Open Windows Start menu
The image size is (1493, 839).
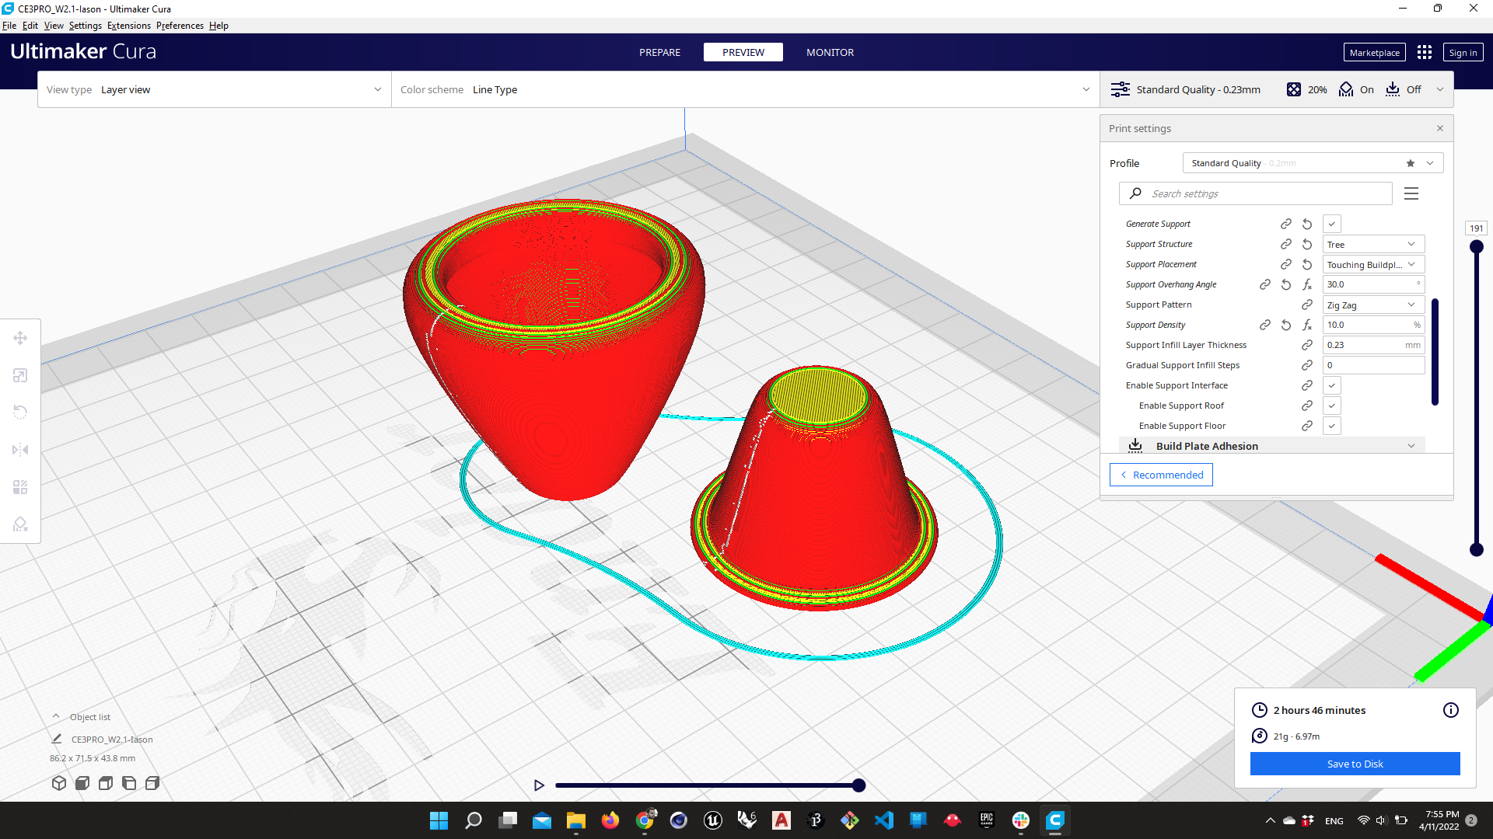click(439, 820)
